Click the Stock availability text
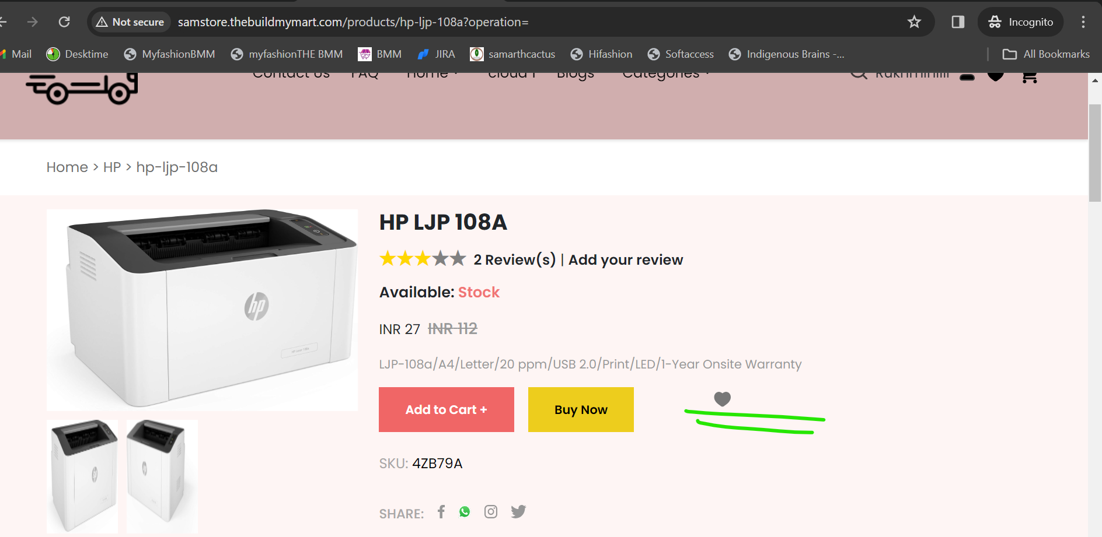Viewport: 1102px width, 537px height. (x=479, y=292)
